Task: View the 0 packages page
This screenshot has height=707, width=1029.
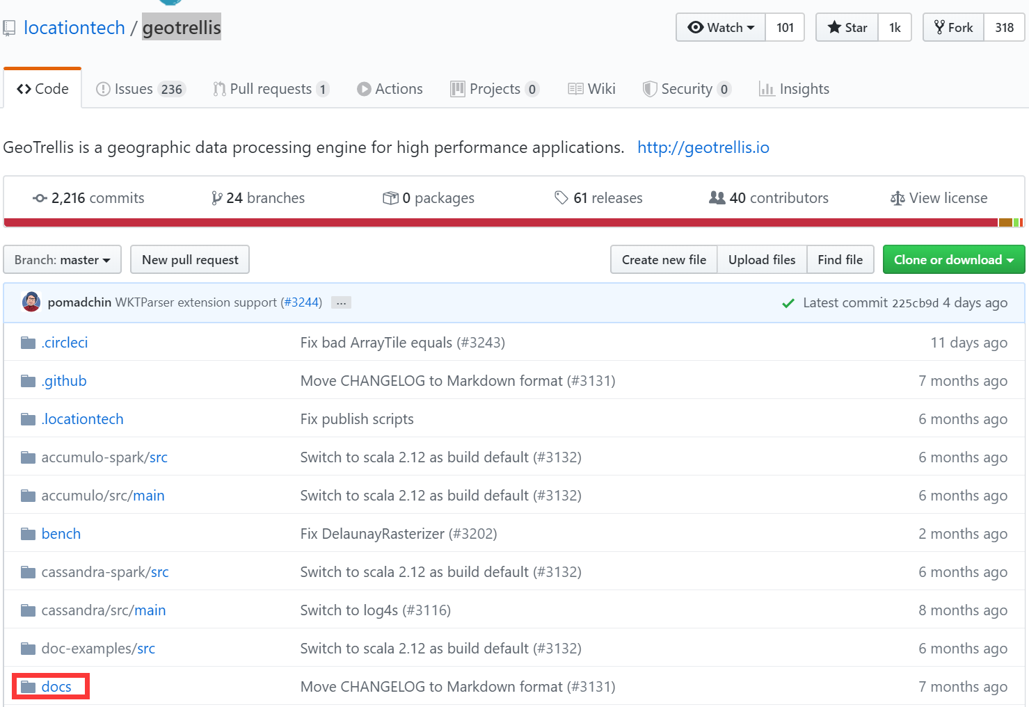Action: click(429, 198)
